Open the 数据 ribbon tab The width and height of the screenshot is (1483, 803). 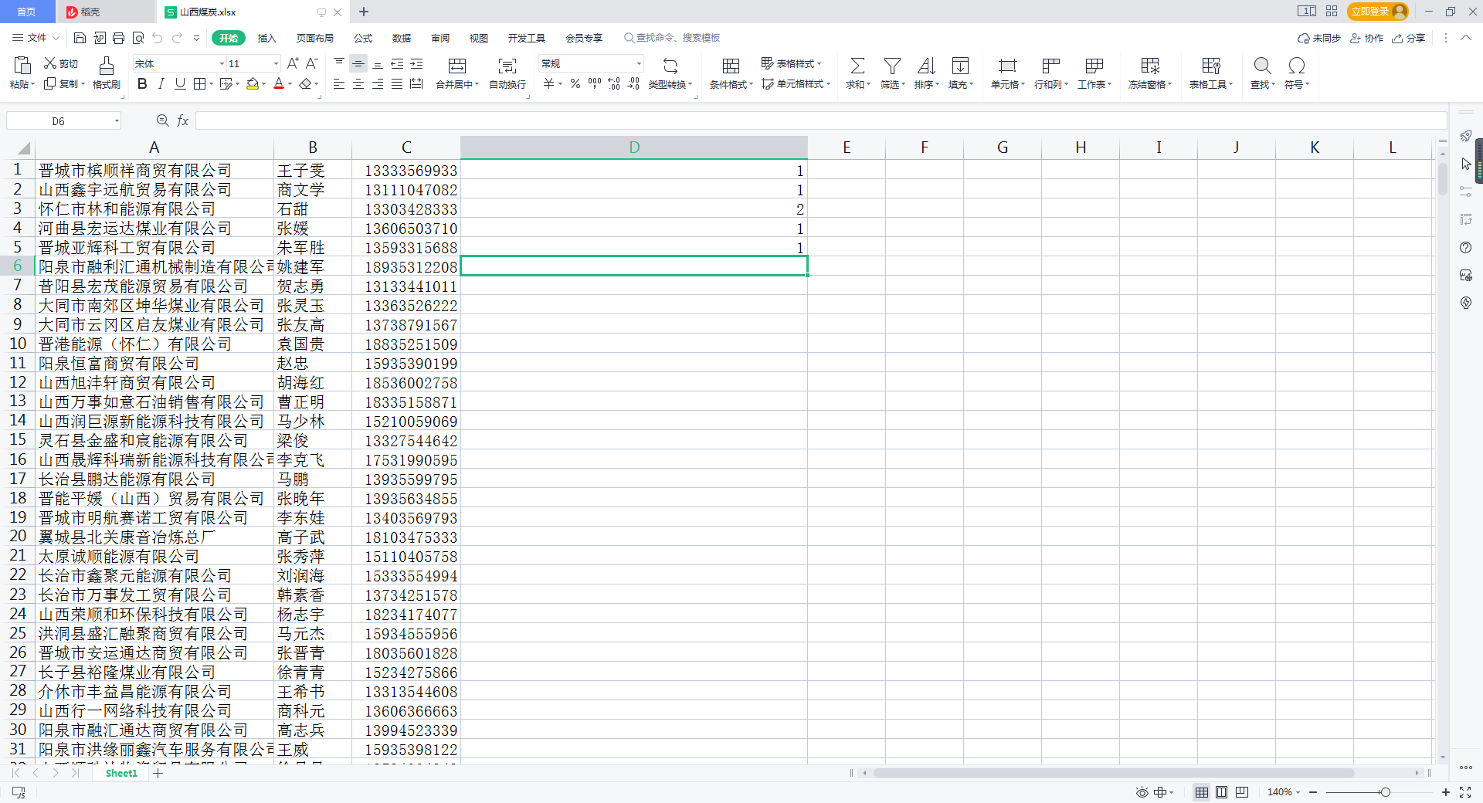[401, 38]
